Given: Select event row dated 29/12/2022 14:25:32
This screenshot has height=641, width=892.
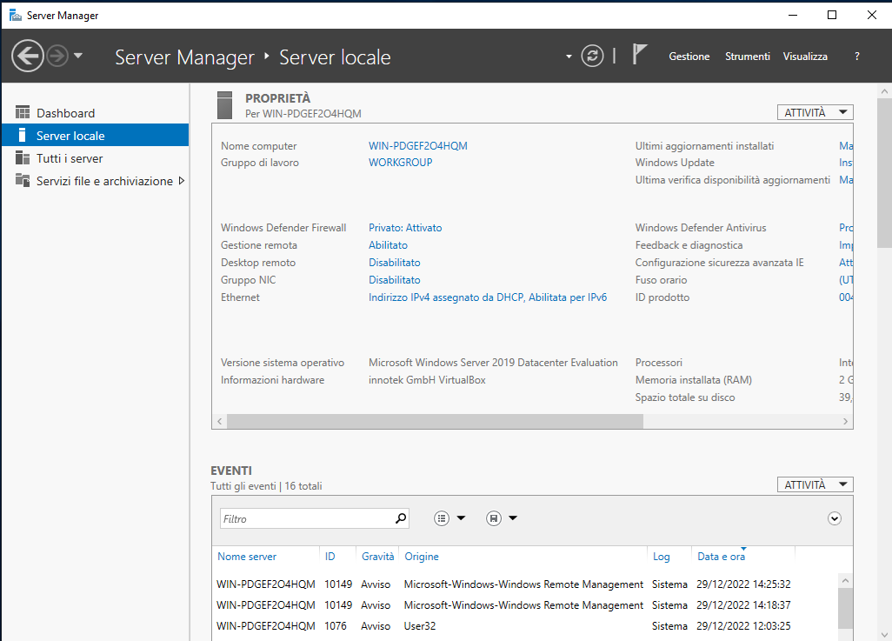Looking at the screenshot, I should 525,584.
